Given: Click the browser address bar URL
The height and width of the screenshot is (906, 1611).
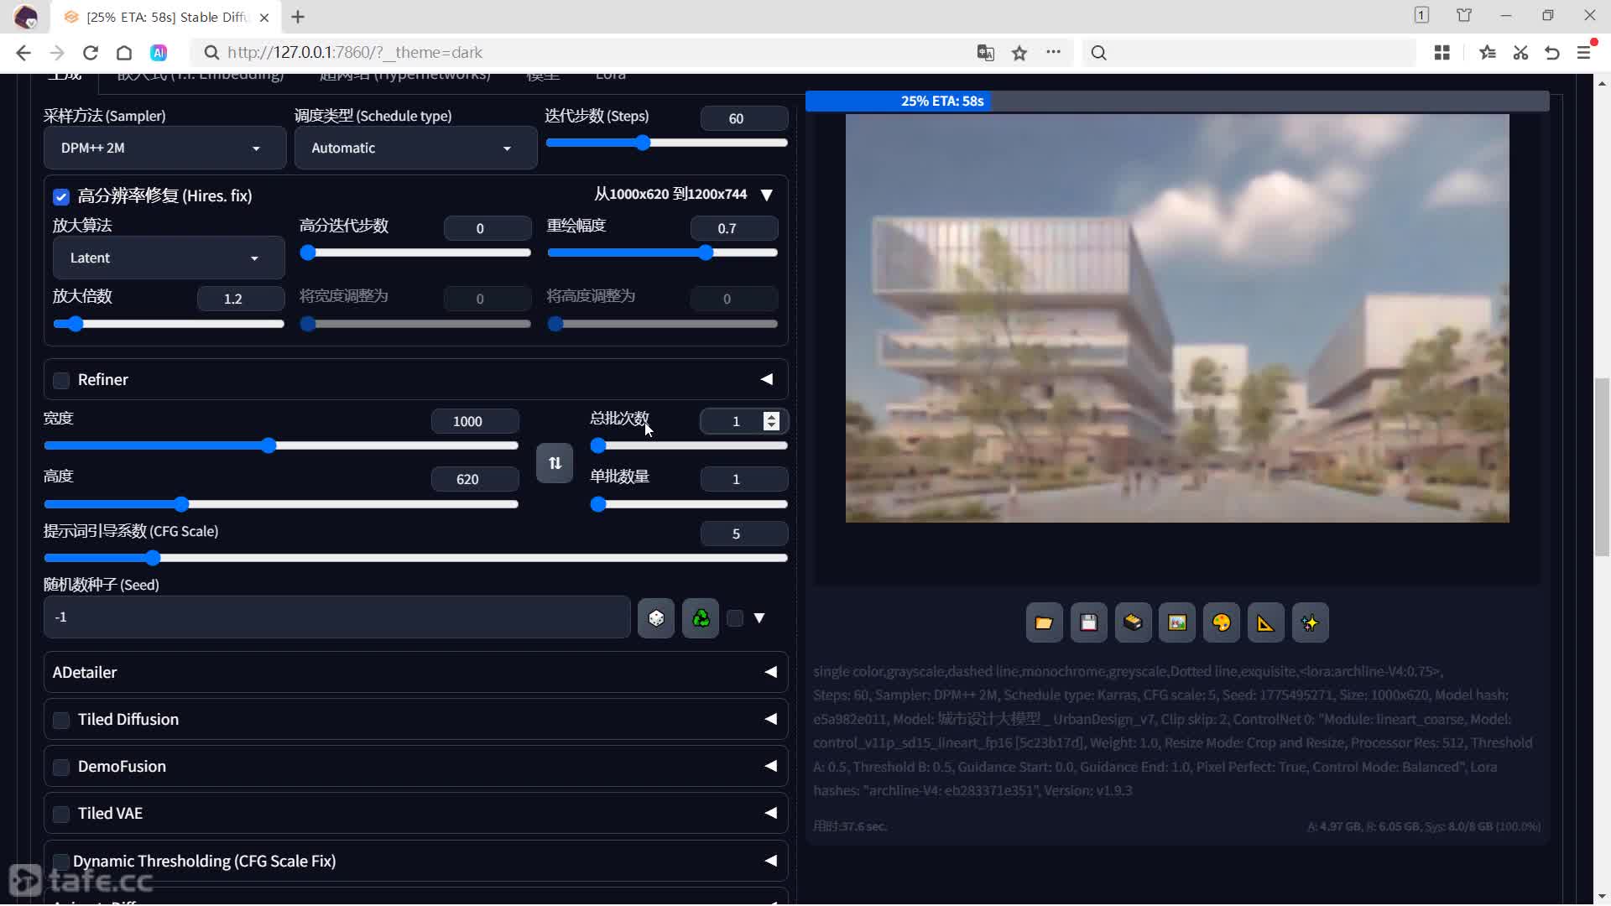Looking at the screenshot, I should (355, 53).
